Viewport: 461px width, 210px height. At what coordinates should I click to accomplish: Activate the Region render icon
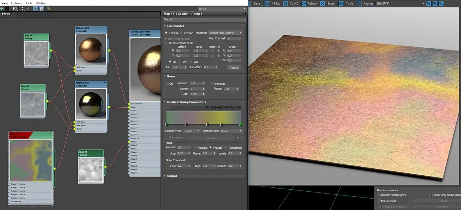pos(359,4)
